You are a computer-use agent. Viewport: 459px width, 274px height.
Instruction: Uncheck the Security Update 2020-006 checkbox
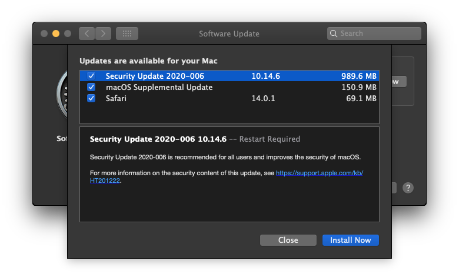pos(91,76)
